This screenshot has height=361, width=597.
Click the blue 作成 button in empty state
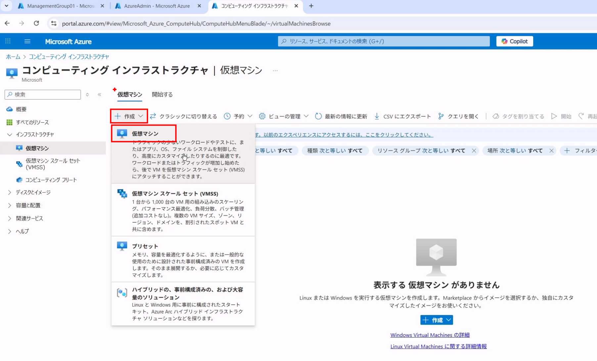click(x=436, y=320)
